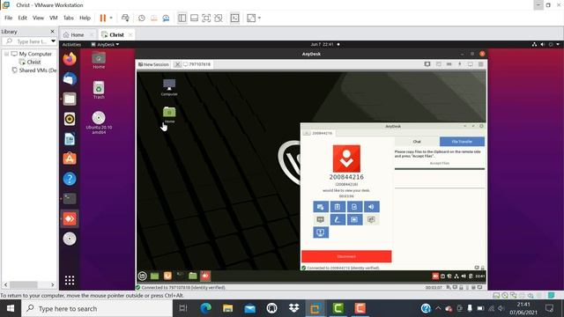
Task: Click the stretch guest display icon
Action: point(251,18)
